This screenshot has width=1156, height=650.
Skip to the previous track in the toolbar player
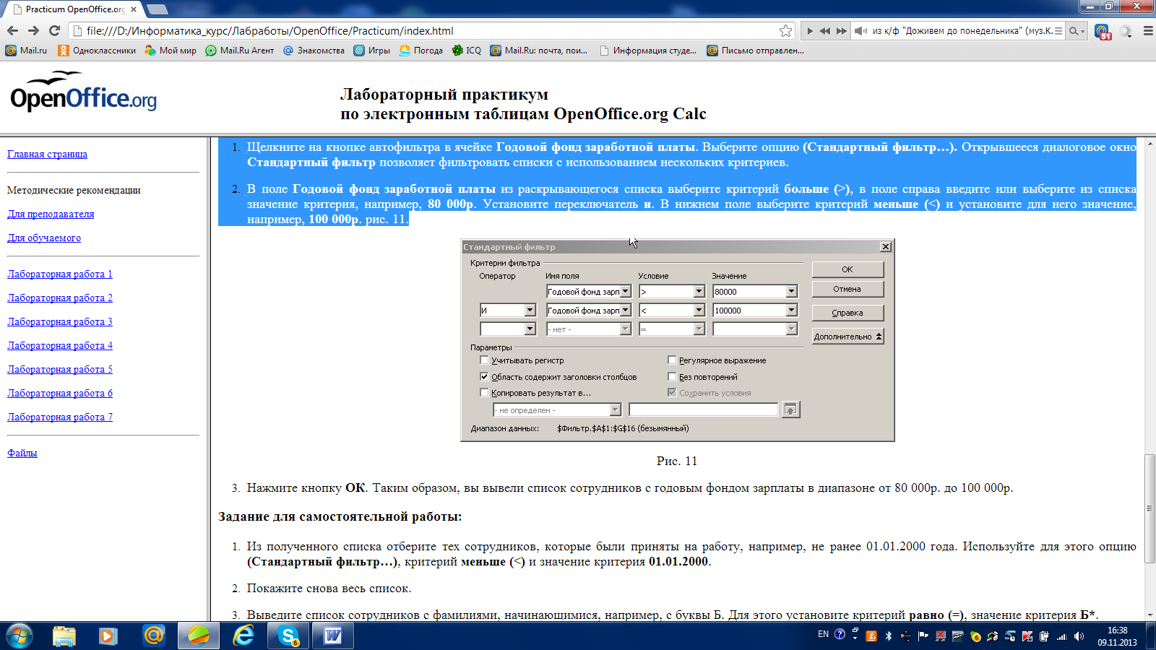[x=825, y=31]
